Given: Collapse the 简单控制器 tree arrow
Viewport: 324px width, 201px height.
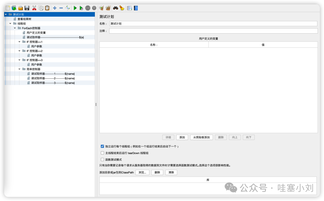Looking at the screenshot, I should (x=19, y=69).
